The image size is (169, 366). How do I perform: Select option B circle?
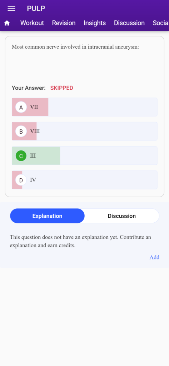coord(21,132)
